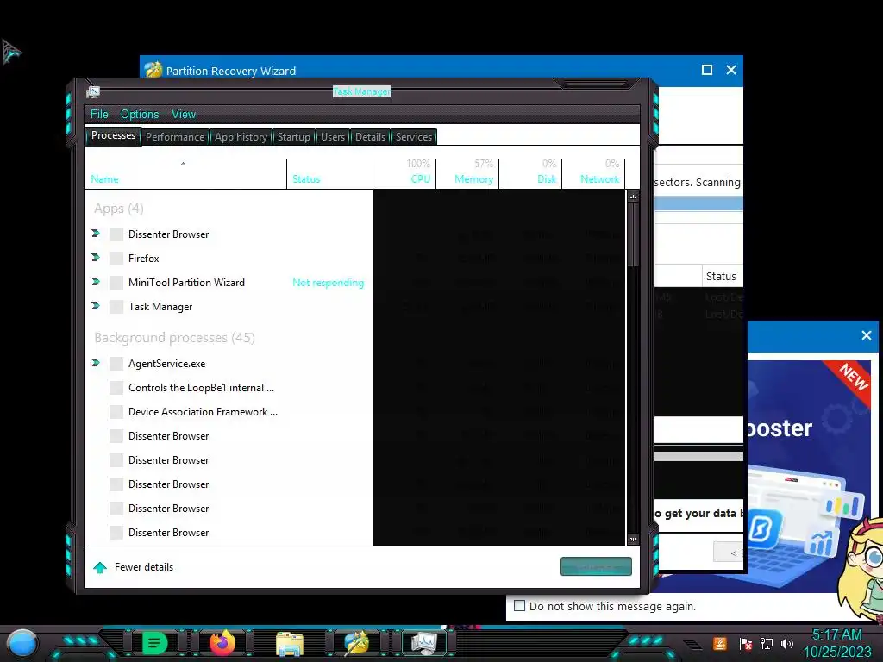
Task: Click AgentService.exe process icon
Action: pos(116,364)
